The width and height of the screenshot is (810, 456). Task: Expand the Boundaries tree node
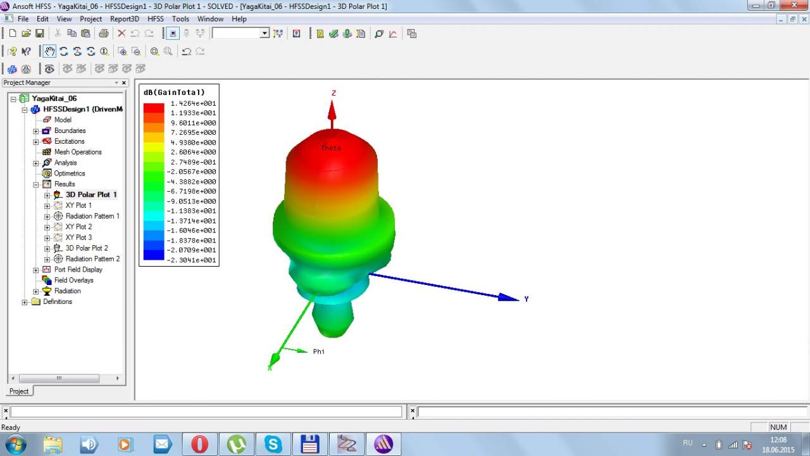click(x=36, y=131)
